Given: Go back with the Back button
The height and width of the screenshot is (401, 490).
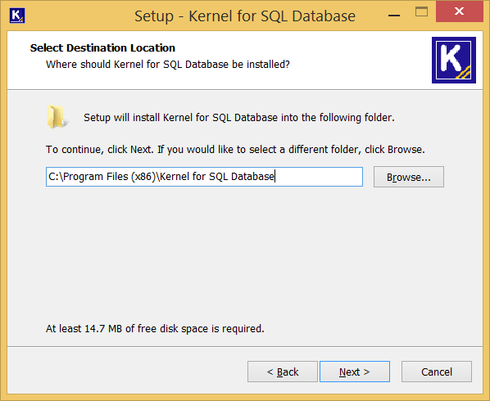Looking at the screenshot, I should coord(283,372).
